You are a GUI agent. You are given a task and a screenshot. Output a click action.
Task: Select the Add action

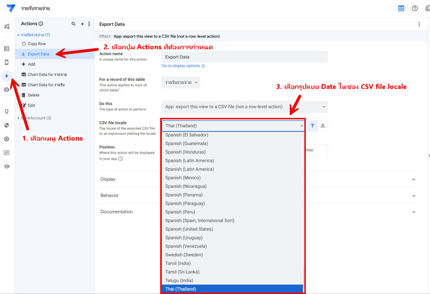(x=55, y=64)
